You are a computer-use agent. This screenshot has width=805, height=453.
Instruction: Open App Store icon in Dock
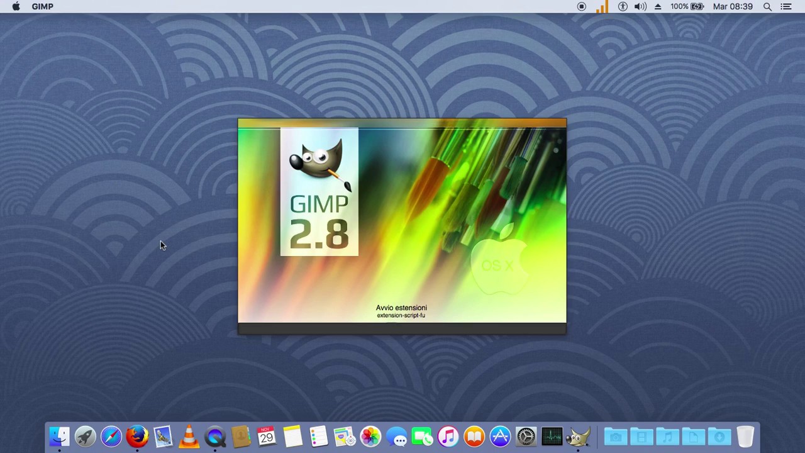point(501,437)
